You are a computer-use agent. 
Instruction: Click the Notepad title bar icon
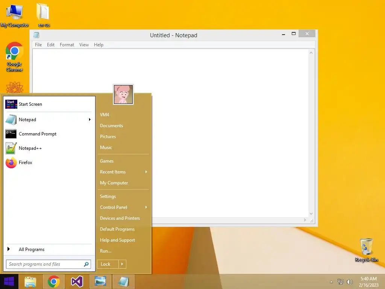click(36, 35)
